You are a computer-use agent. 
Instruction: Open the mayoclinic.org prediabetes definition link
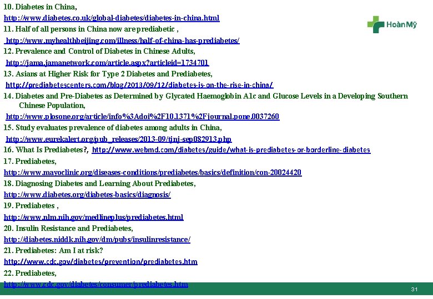(x=153, y=172)
